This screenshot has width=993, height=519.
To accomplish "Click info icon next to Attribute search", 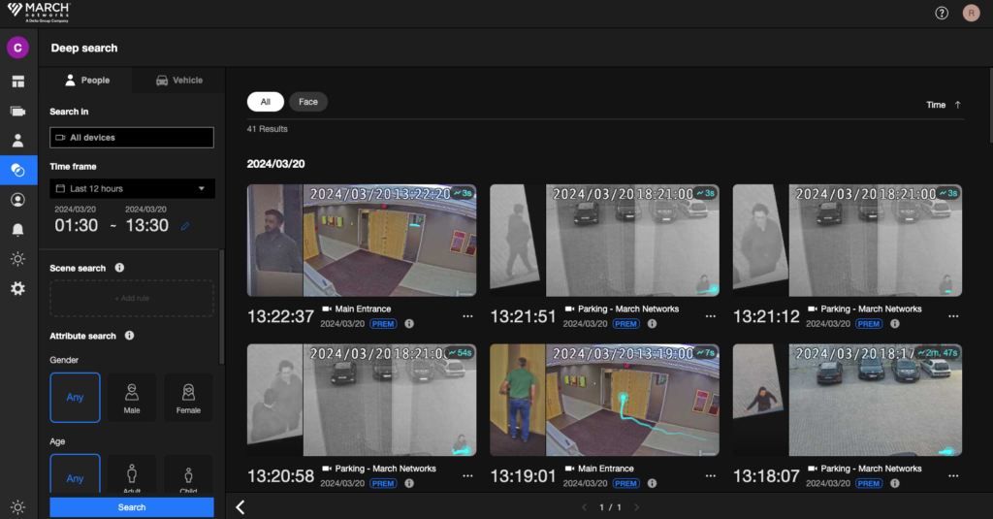I will [129, 336].
